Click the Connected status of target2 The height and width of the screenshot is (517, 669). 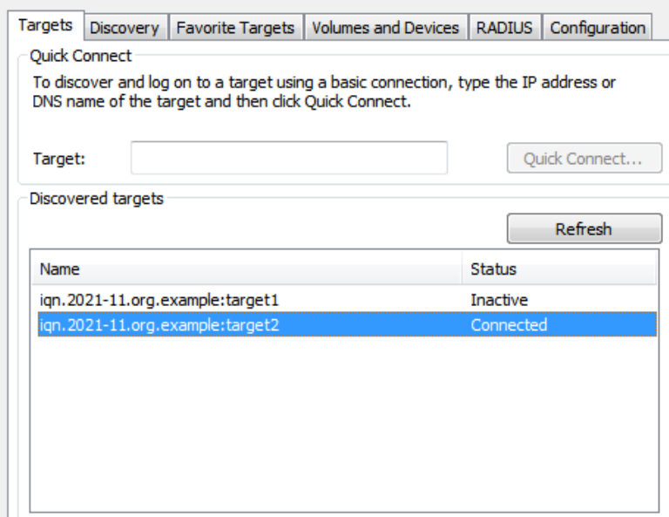pyautogui.click(x=509, y=325)
